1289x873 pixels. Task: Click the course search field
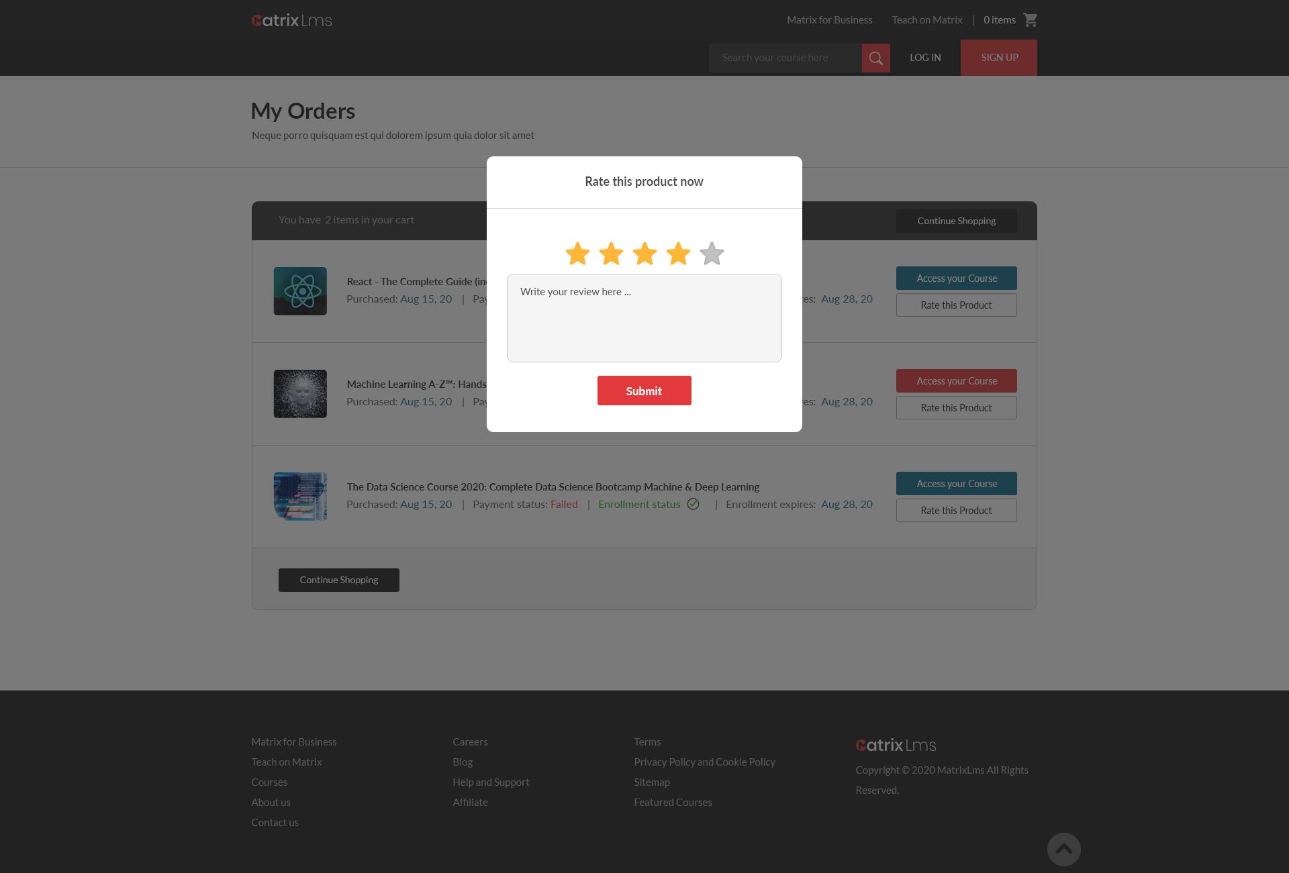(x=785, y=58)
